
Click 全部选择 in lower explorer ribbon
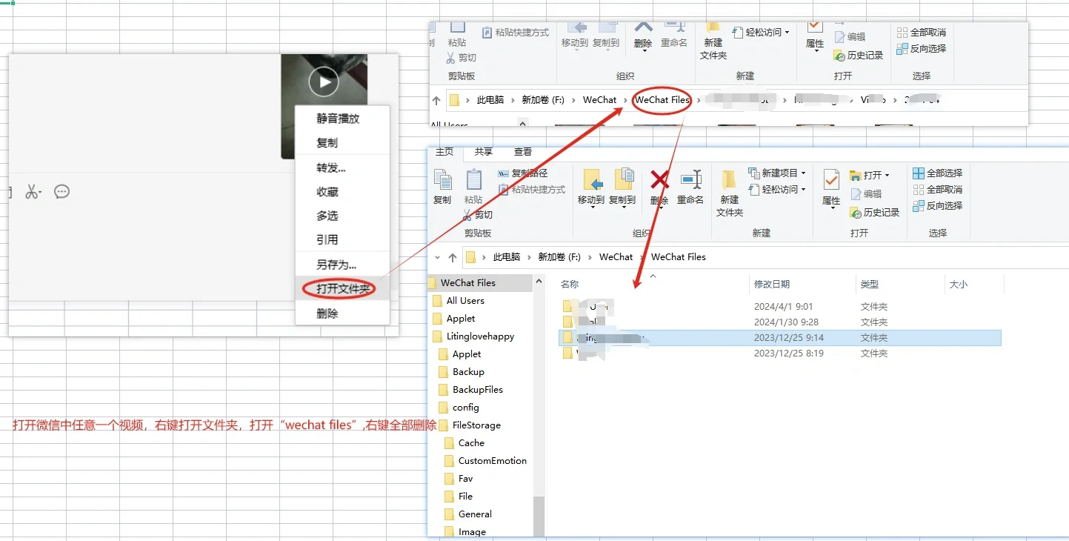coord(938,173)
